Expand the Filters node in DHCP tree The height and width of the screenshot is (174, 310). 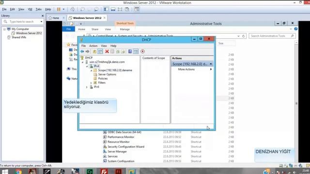[91, 83]
